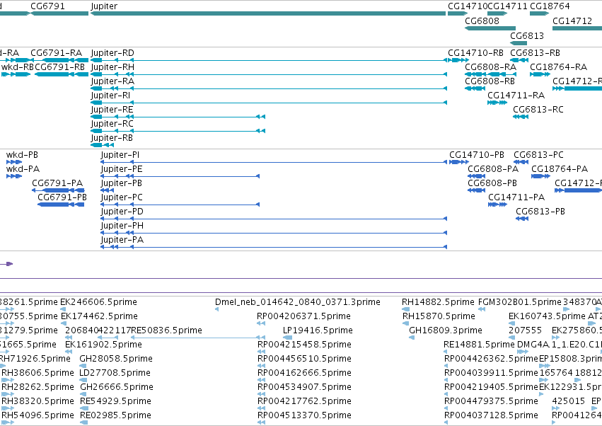Open the Jupiter-RI transcript label
The height and width of the screenshot is (426, 602).
click(x=110, y=96)
